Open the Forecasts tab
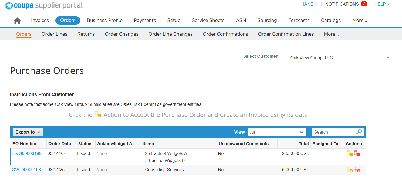Screen dimensions: 402x193 [299, 20]
